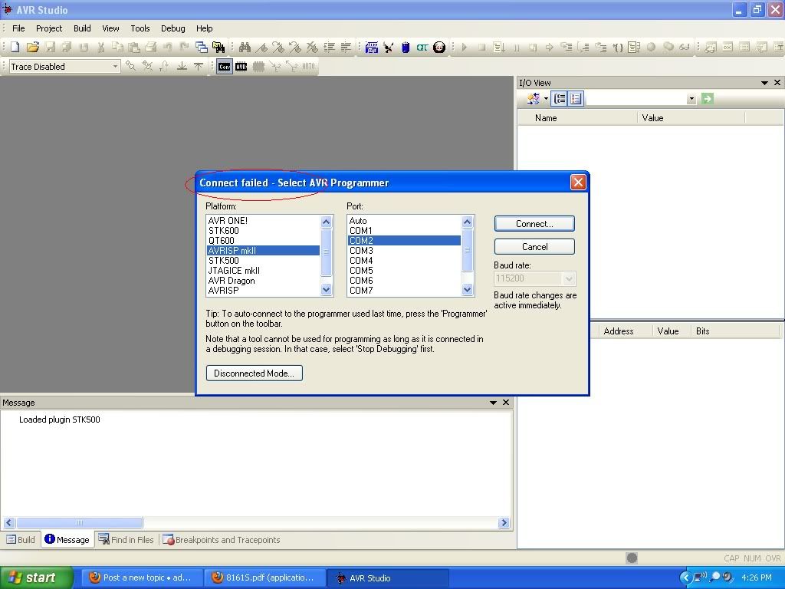Open the I/O View search dropdown
785x589 pixels.
(691, 99)
